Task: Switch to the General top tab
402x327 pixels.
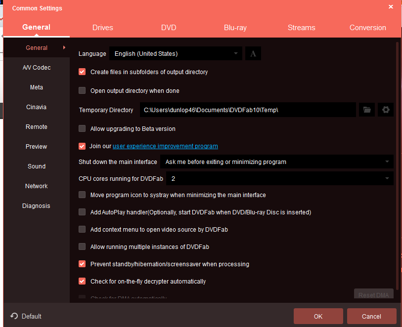Action: (37, 27)
